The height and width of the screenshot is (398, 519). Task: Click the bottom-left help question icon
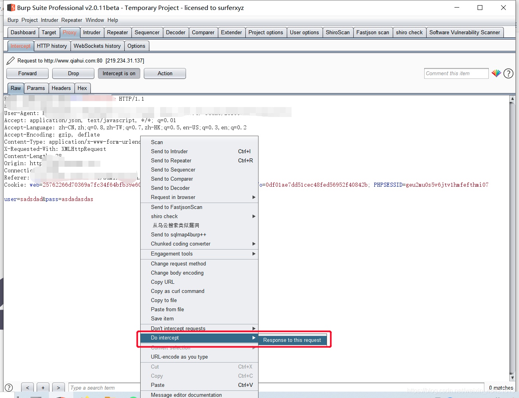point(9,388)
